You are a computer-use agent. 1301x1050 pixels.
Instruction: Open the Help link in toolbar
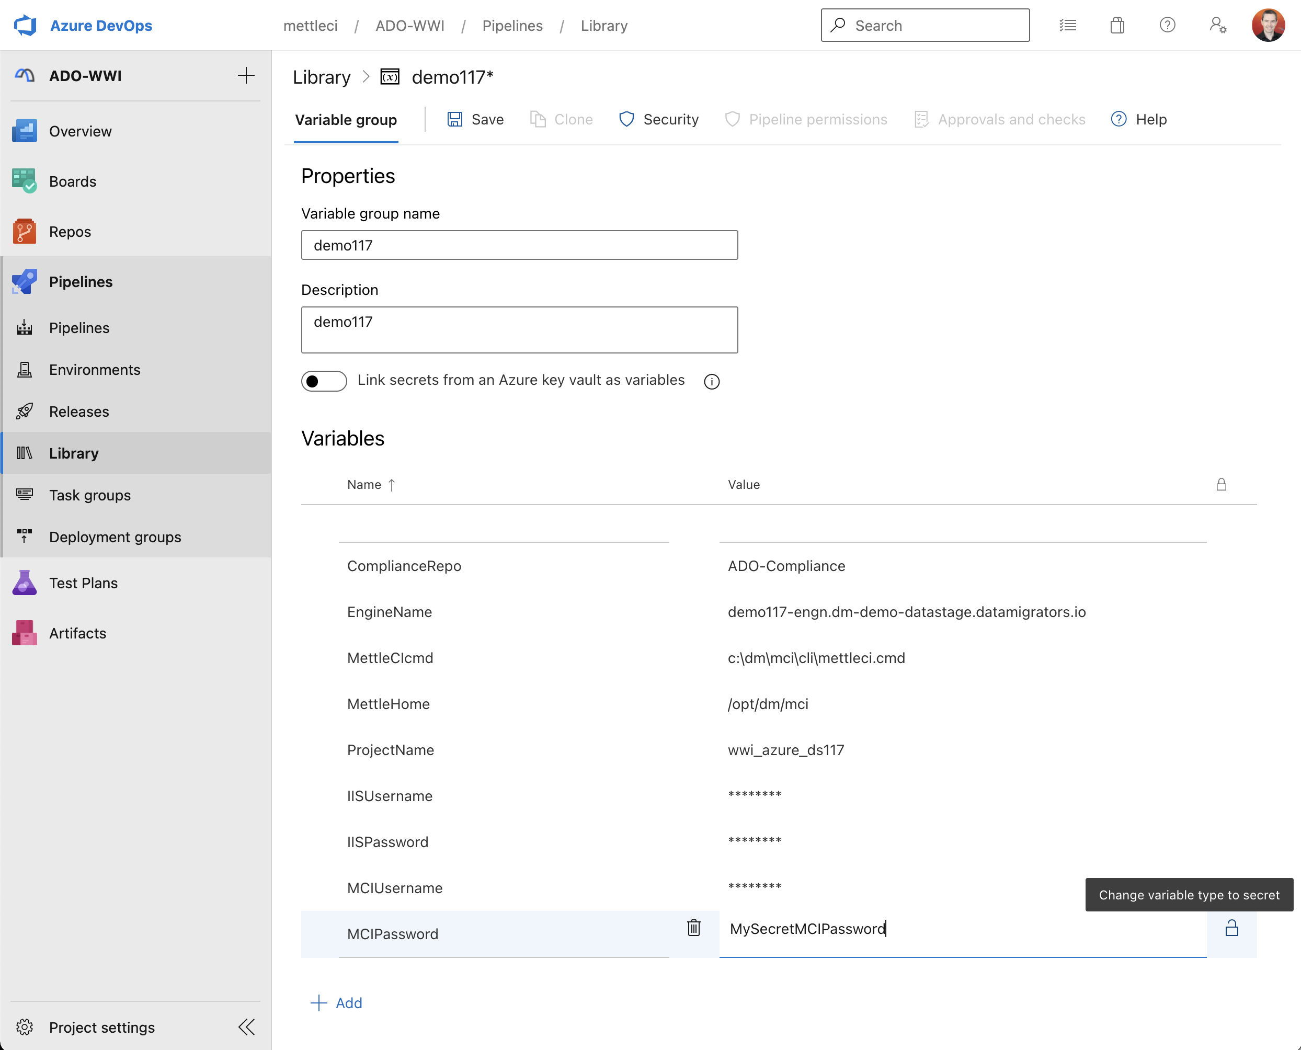[1139, 120]
